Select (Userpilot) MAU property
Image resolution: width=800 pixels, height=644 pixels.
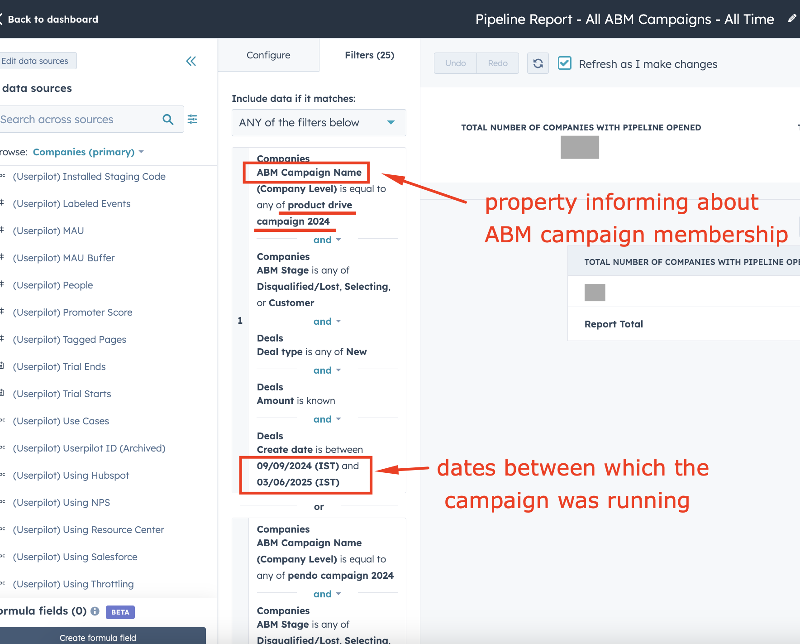[x=48, y=231]
